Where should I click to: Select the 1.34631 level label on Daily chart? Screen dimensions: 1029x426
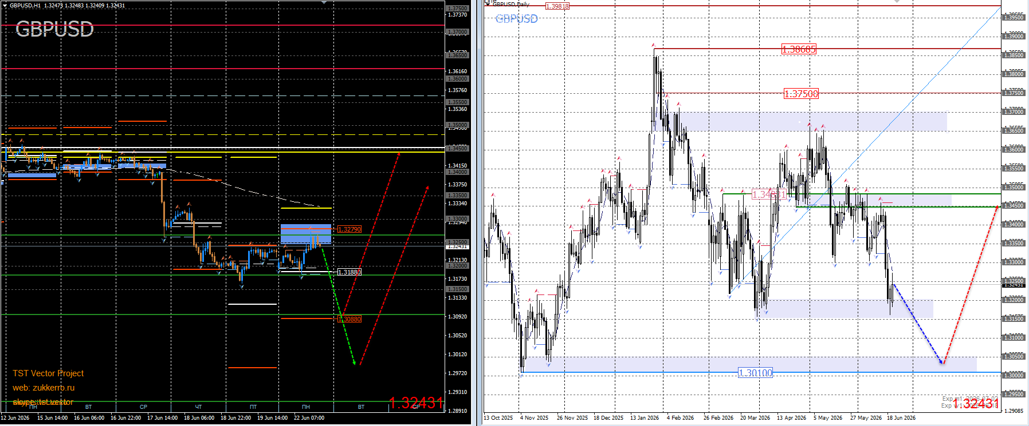point(769,194)
